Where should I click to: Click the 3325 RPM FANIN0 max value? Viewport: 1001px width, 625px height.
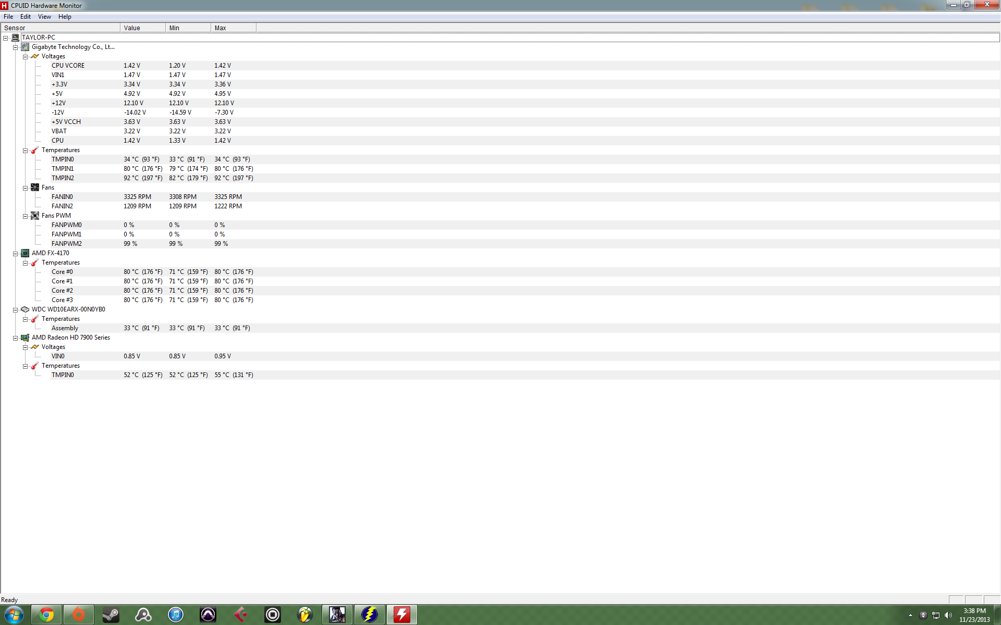228,197
